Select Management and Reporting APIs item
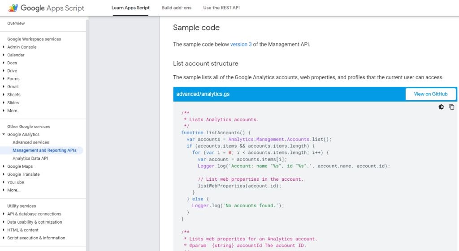 [44, 150]
